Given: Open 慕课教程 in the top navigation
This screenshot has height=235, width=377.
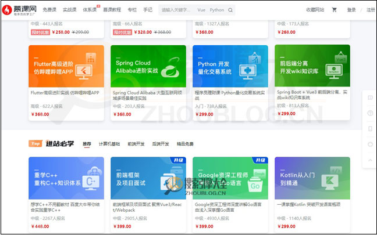Looking at the screenshot, I should click(x=112, y=10).
